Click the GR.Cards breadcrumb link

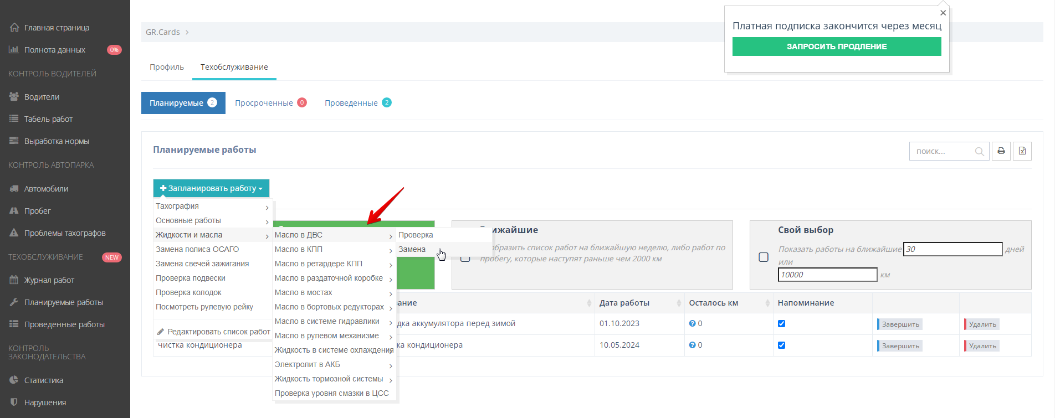pos(163,32)
